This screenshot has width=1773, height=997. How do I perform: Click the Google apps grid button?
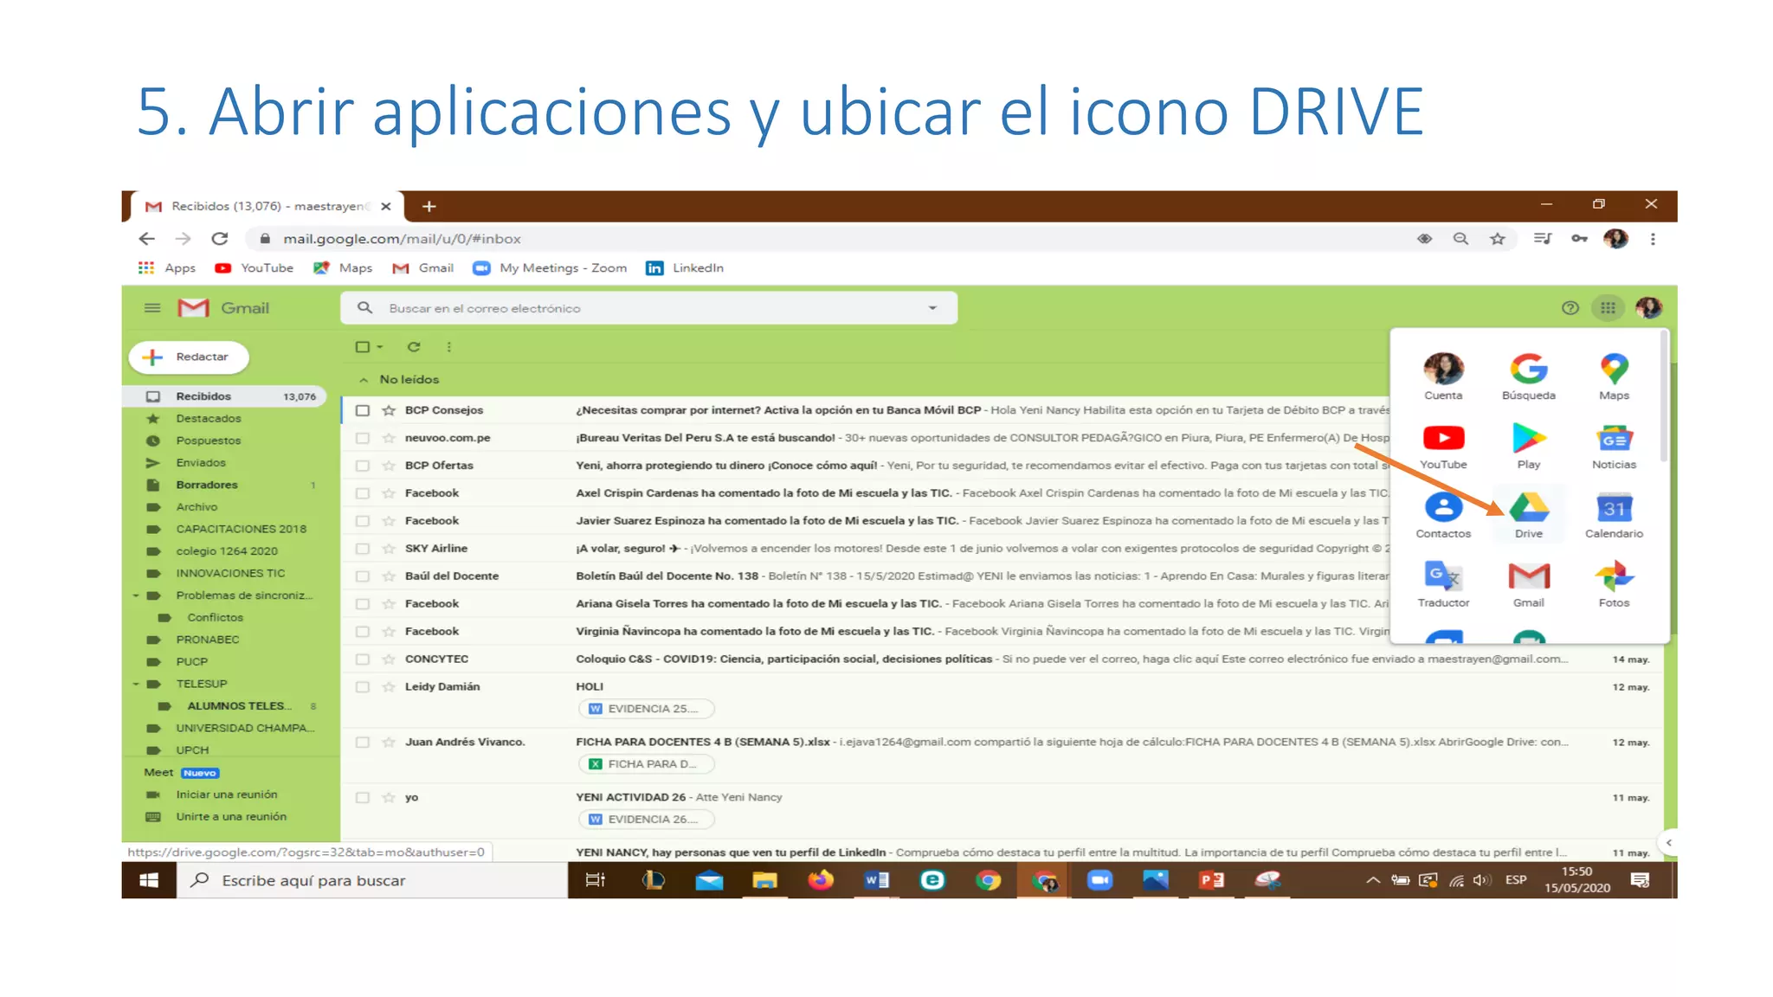coord(1608,308)
